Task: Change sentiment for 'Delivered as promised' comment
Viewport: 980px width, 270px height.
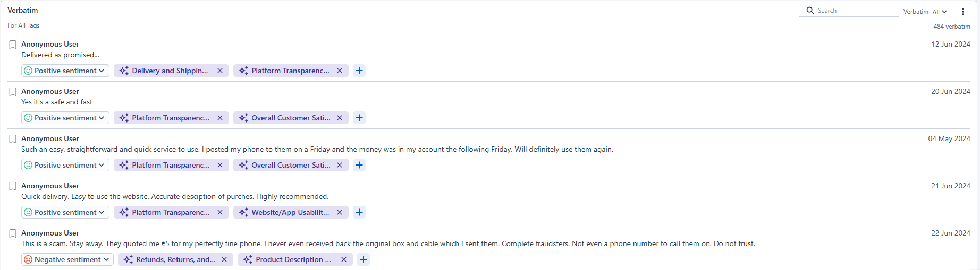Action: point(65,71)
